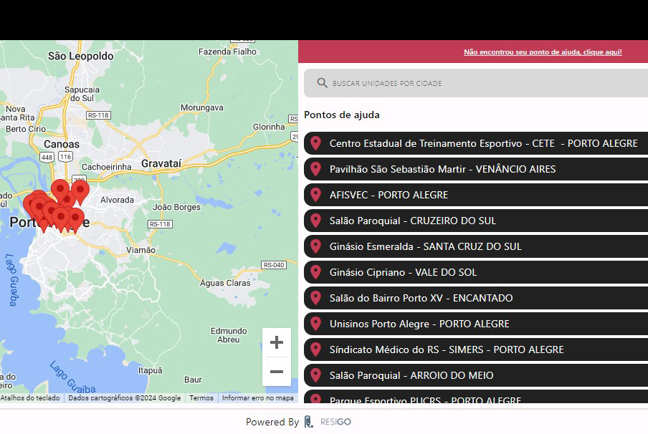Select the northeastern-most red map marker

(x=81, y=191)
